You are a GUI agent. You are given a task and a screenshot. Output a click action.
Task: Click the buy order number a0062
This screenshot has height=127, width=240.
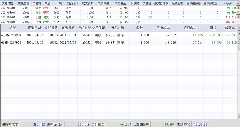pos(53,43)
